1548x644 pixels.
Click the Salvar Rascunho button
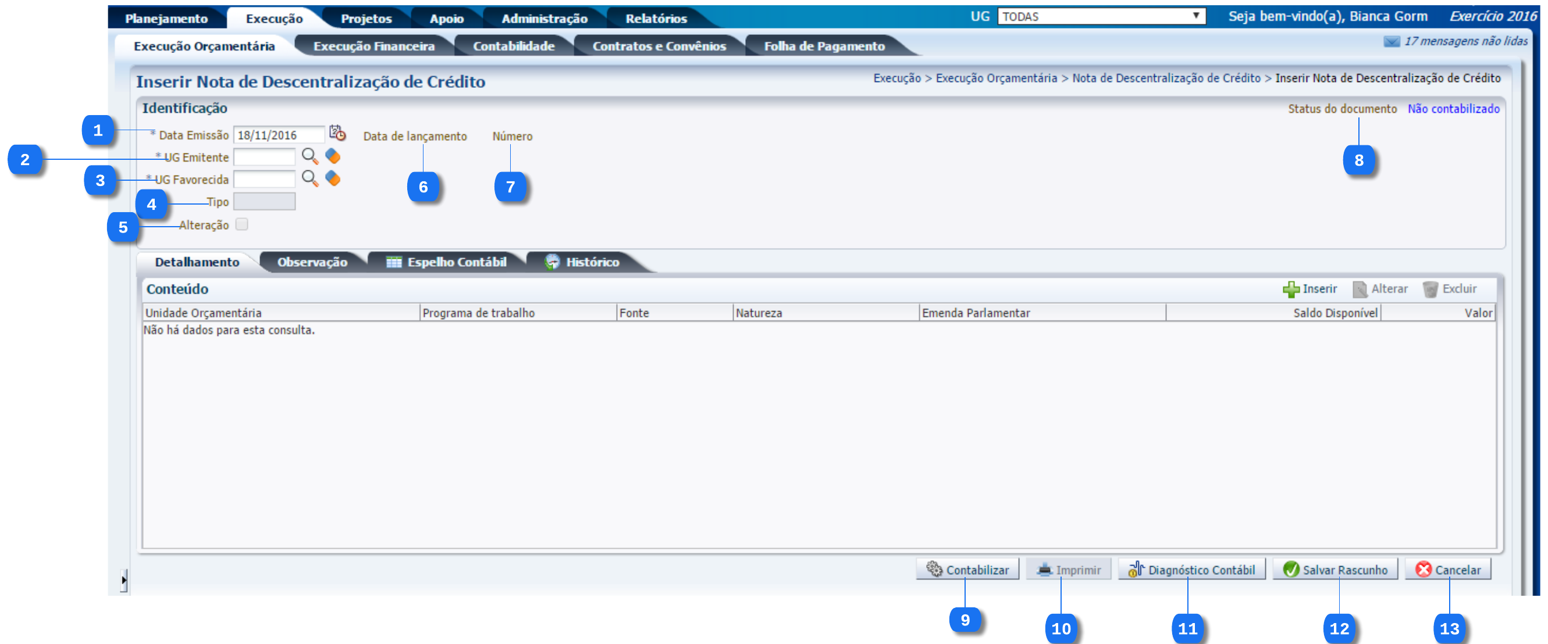(1335, 570)
